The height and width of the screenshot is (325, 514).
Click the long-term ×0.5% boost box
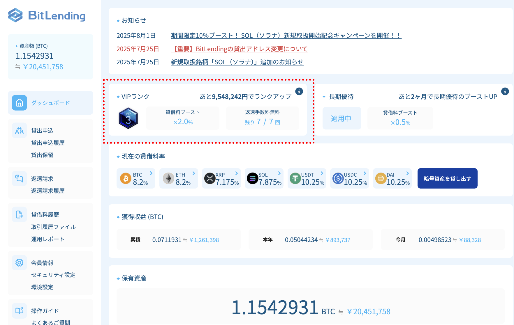[x=400, y=118]
